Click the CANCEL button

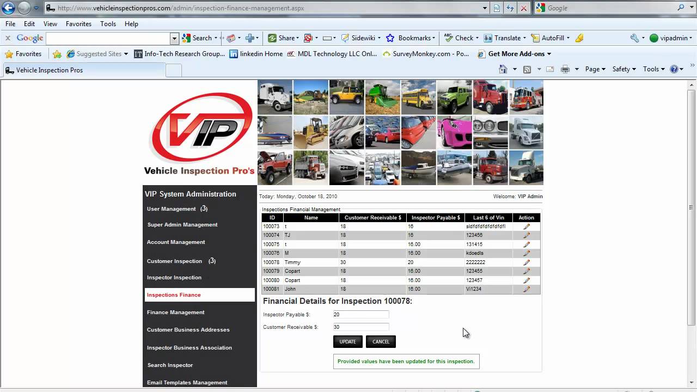point(381,341)
